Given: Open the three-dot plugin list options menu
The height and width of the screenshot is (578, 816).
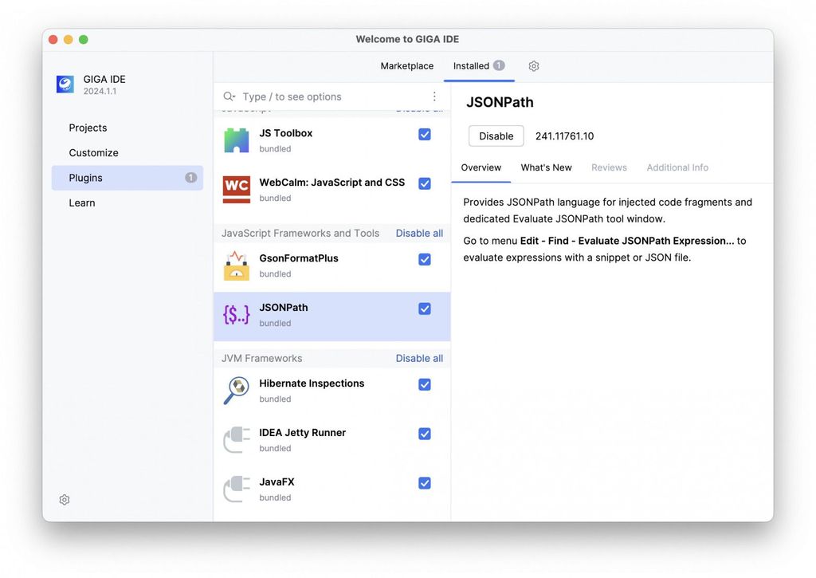Looking at the screenshot, I should pyautogui.click(x=434, y=96).
